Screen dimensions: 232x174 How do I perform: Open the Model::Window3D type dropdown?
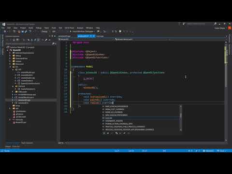(x=142, y=39)
